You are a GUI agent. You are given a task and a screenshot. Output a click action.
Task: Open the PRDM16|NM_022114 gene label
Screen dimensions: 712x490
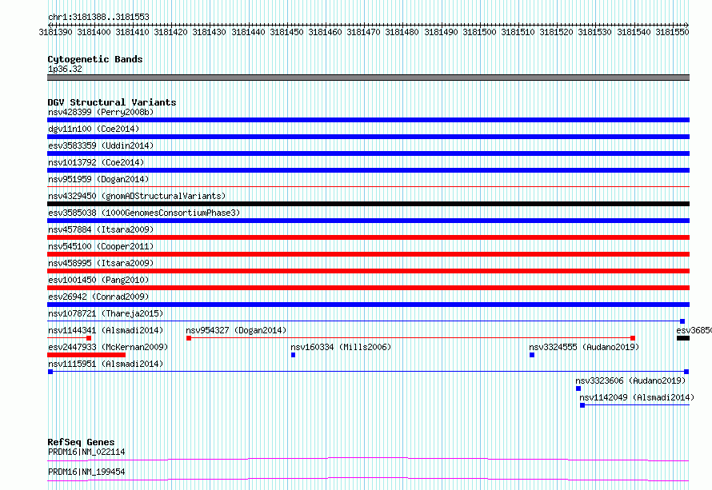coord(86,452)
